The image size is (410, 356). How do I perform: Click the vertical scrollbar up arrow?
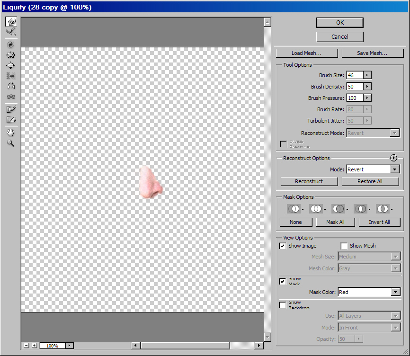point(267,23)
